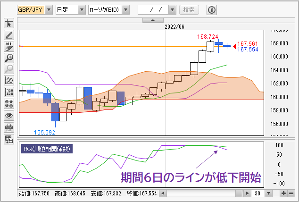Screen dimensions: 299x202
Task: Select the crosshair cursor tool
Action: (9, 24)
